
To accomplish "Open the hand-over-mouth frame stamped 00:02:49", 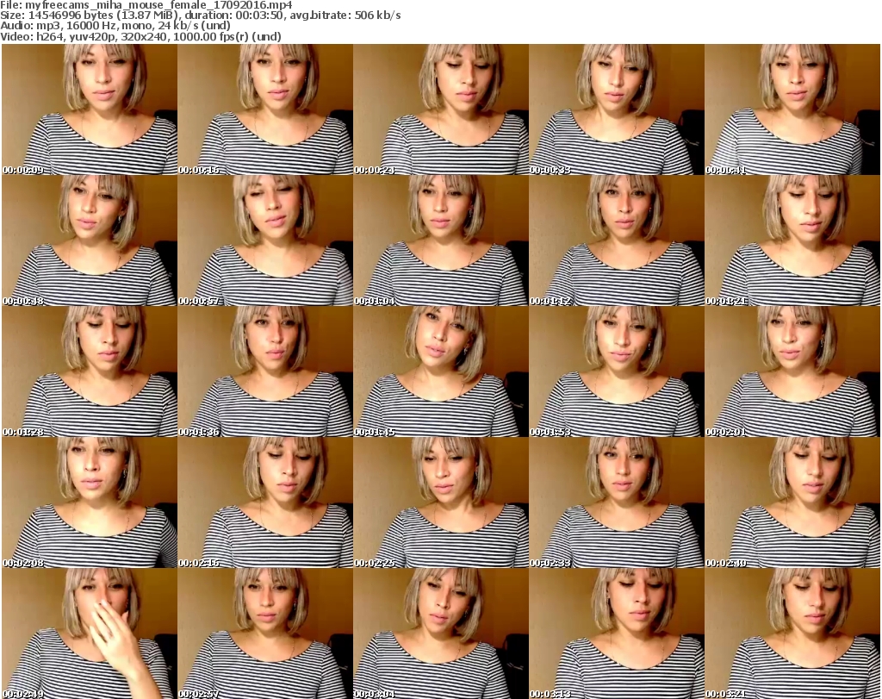I will tap(90, 633).
